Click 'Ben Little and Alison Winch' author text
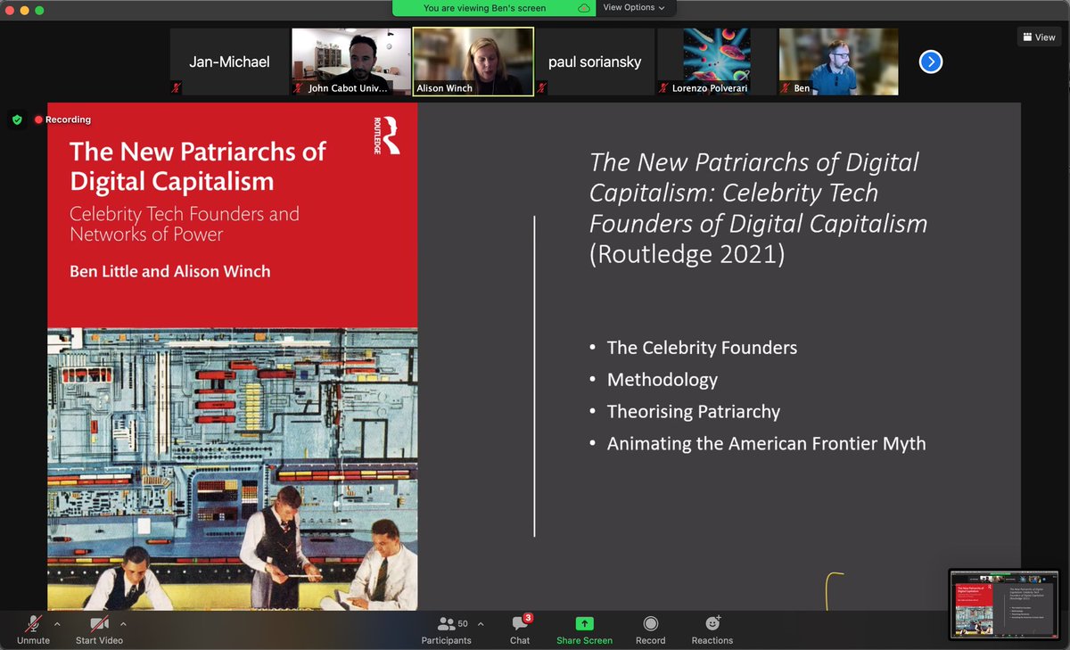This screenshot has width=1070, height=650. (x=169, y=271)
